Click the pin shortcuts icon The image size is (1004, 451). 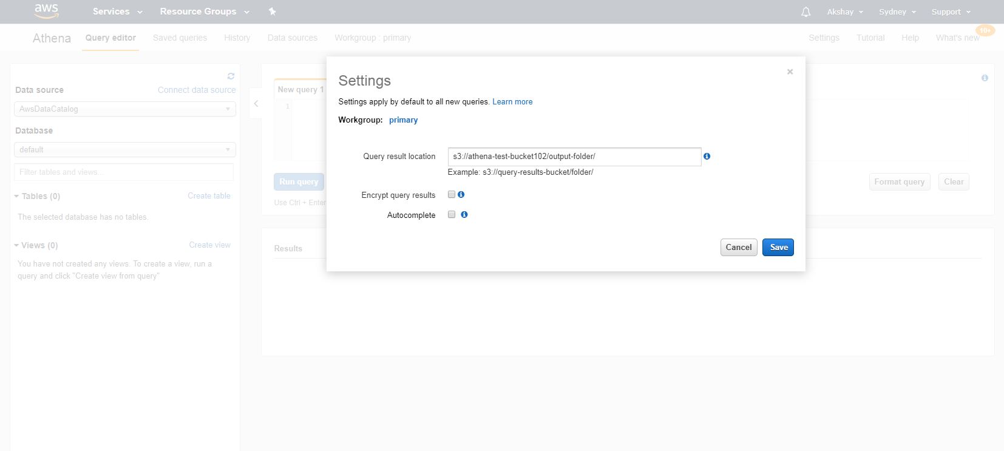click(272, 12)
